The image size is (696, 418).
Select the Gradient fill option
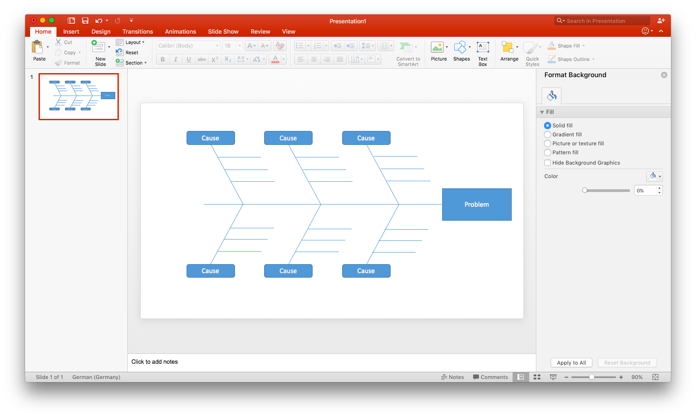point(548,134)
